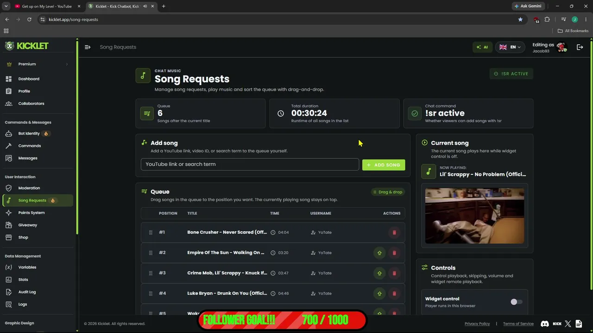Click the Logs icon in sidebar
The image size is (593, 333).
pyautogui.click(x=8, y=304)
